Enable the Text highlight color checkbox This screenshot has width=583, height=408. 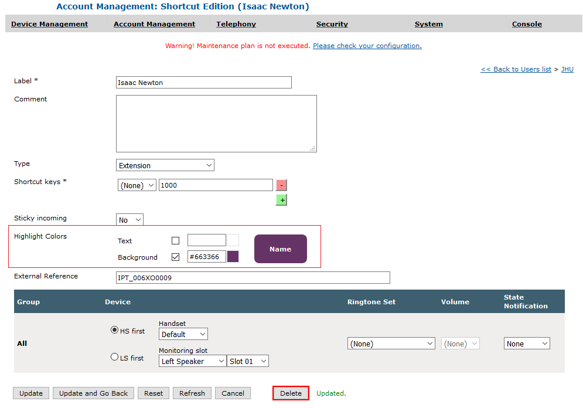click(176, 240)
